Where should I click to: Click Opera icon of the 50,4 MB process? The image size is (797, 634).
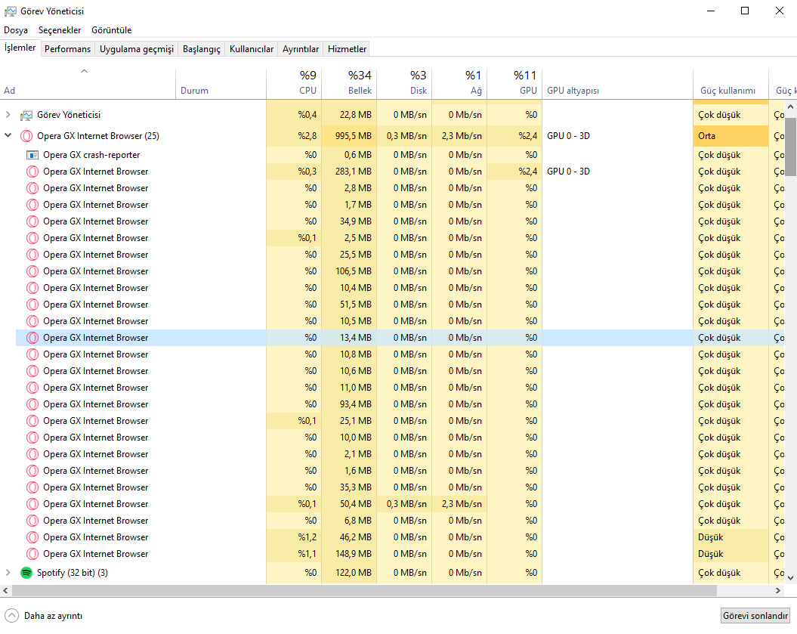point(32,504)
